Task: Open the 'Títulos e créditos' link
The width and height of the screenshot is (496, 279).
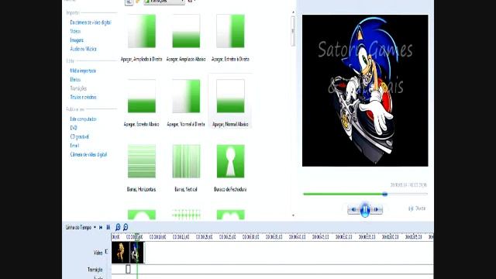Action: (83, 98)
